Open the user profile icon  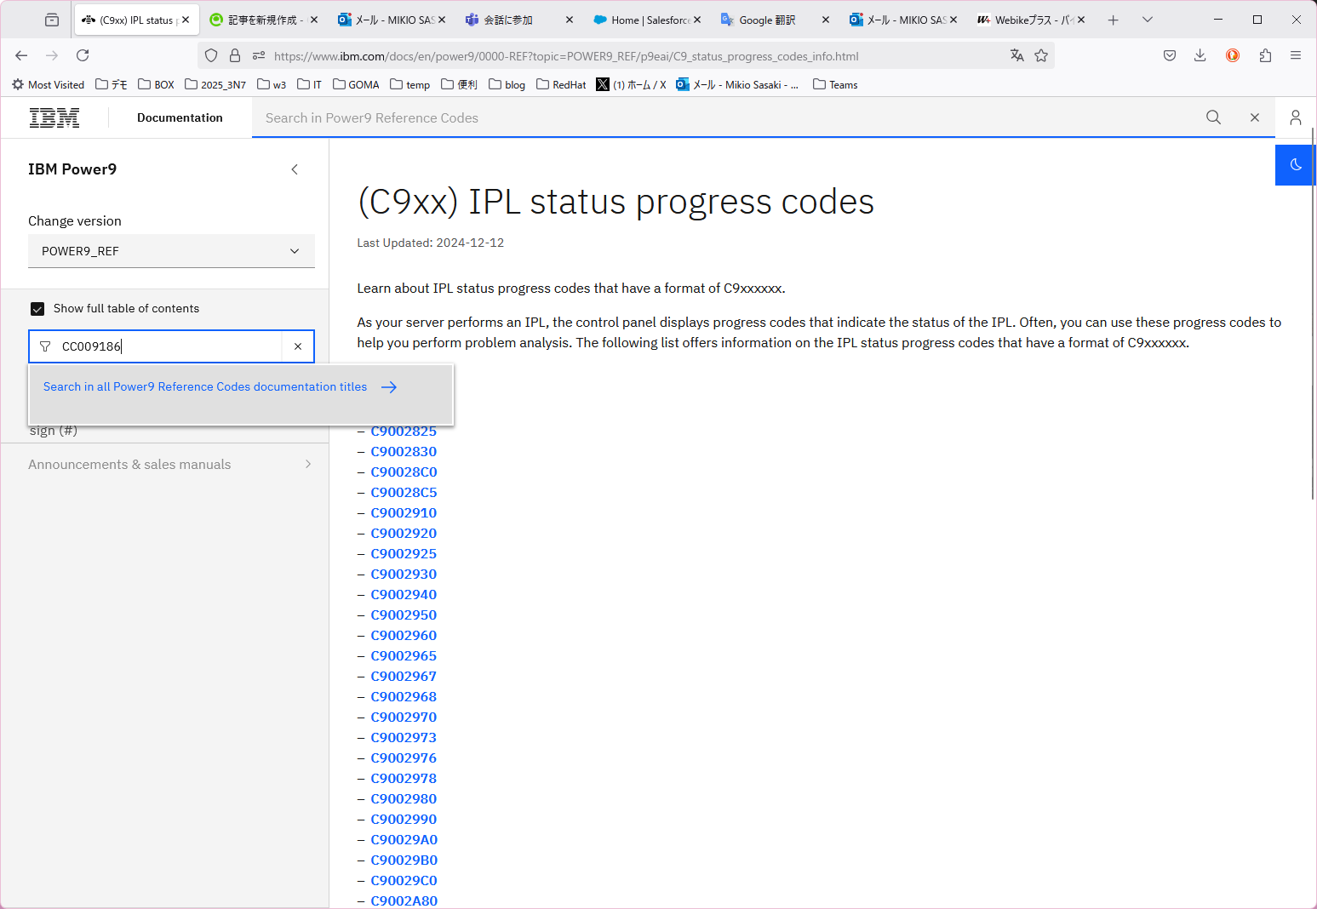click(1295, 117)
